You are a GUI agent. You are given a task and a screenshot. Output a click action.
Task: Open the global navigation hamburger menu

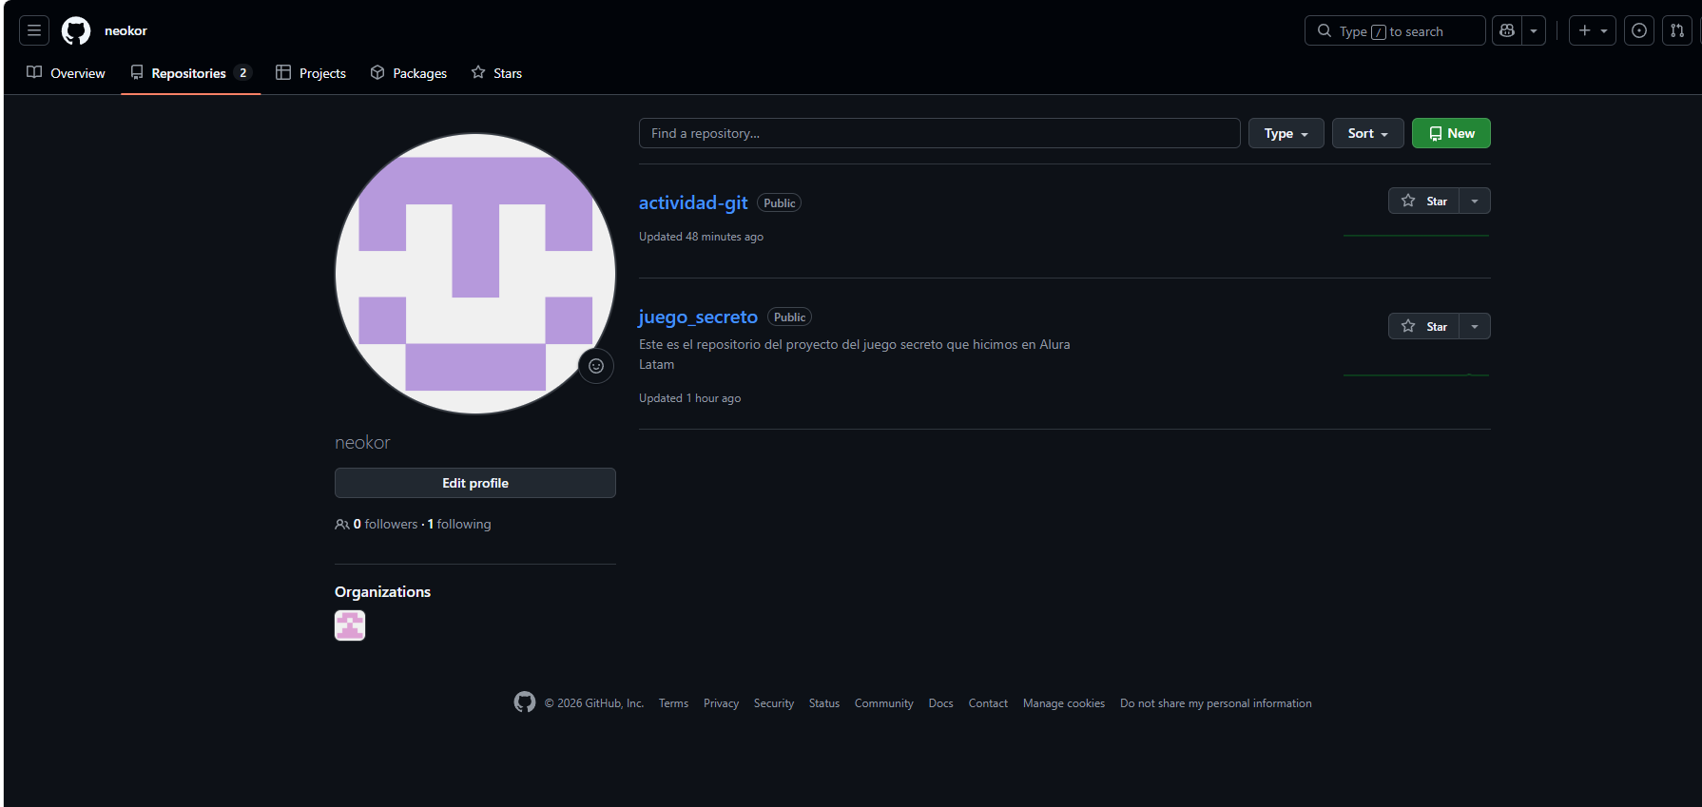pos(34,30)
